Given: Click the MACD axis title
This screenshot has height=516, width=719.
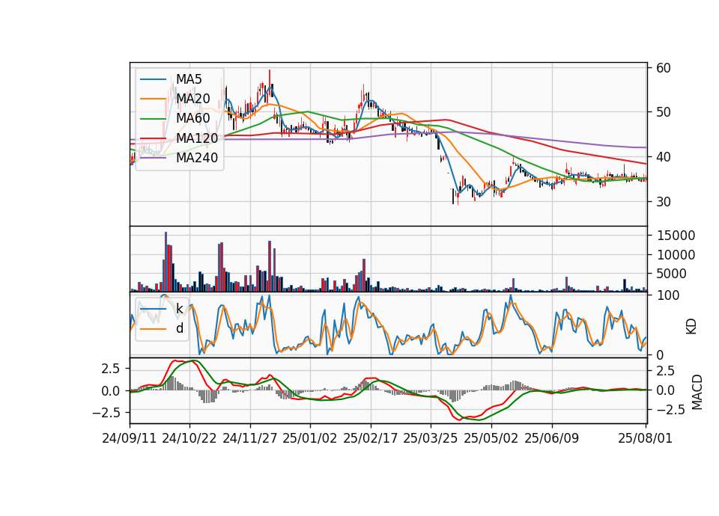Looking at the screenshot, I should [697, 393].
